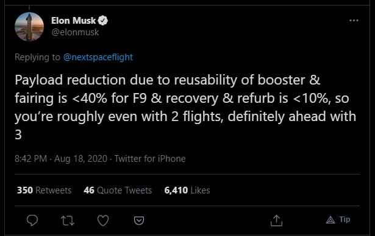
Task: Save the tweet with the Pocket icon
Action: point(139,220)
